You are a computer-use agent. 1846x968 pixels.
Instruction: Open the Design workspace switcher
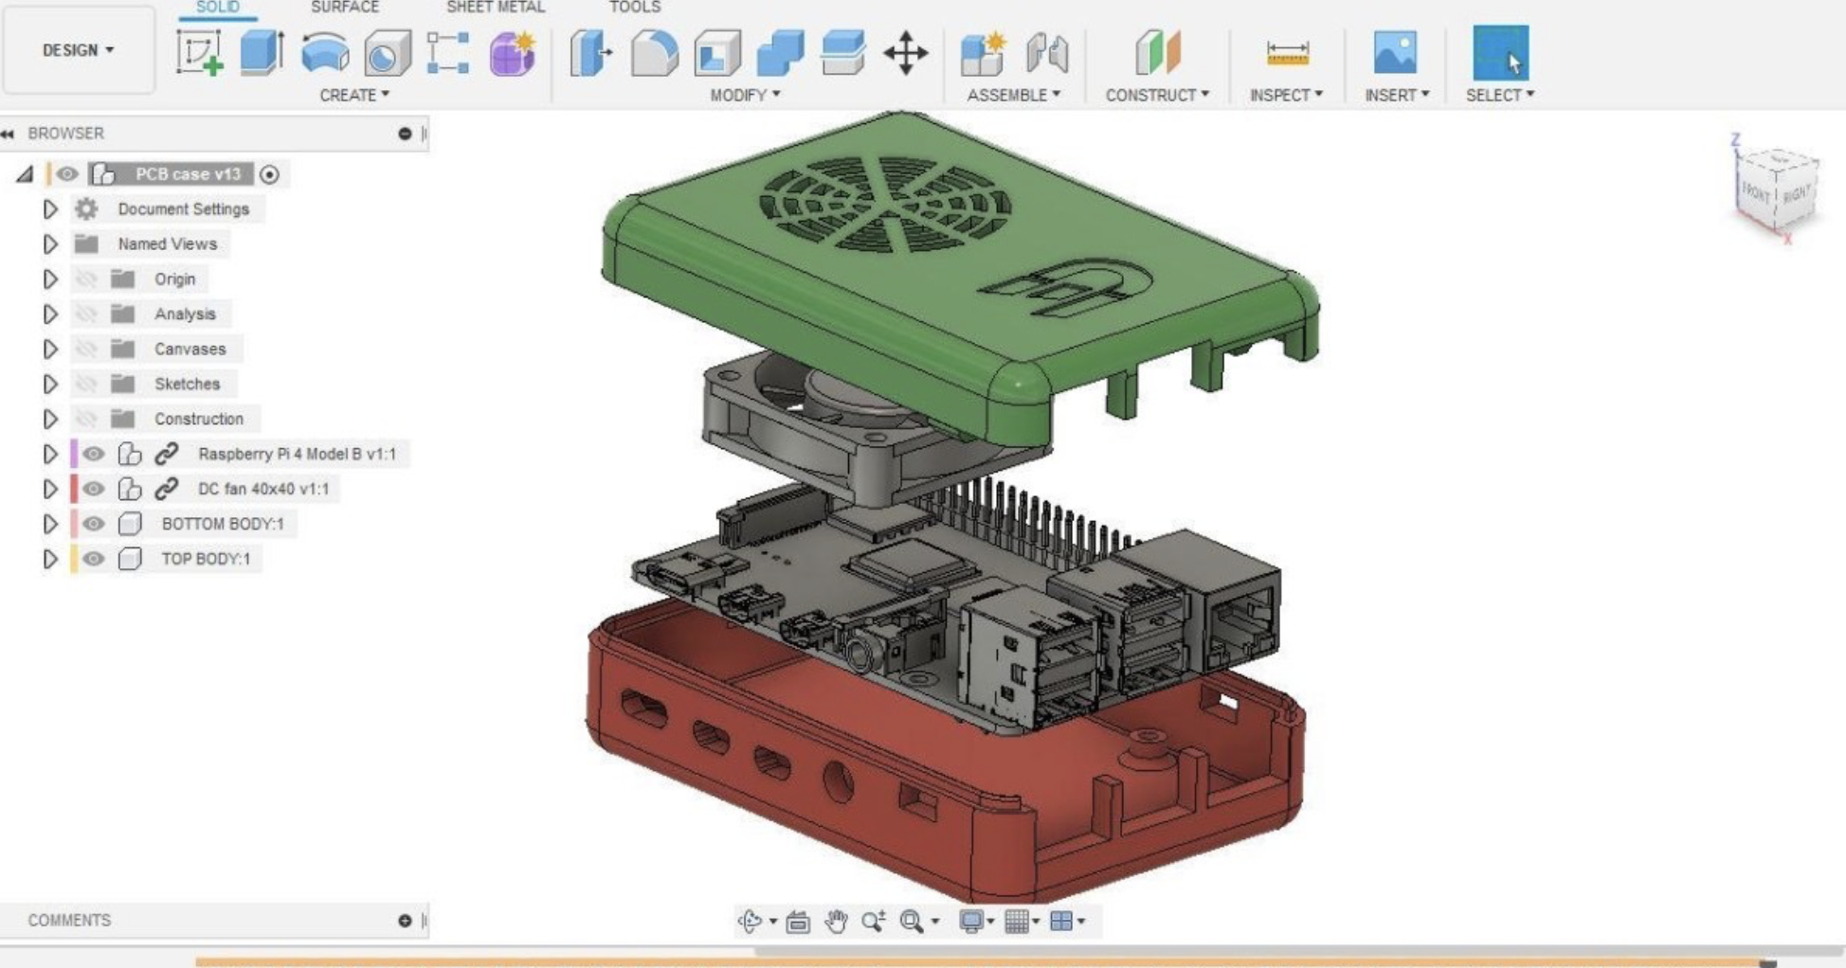pos(79,51)
